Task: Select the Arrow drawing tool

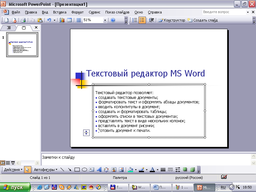Action: 70,170
